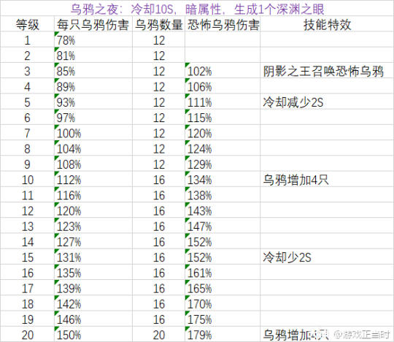The width and height of the screenshot is (394, 342).
Task: Select the 等级 cell "1"
Action: pyautogui.click(x=28, y=40)
